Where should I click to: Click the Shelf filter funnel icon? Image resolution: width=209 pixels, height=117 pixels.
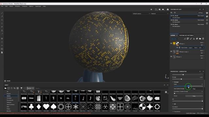21,88
